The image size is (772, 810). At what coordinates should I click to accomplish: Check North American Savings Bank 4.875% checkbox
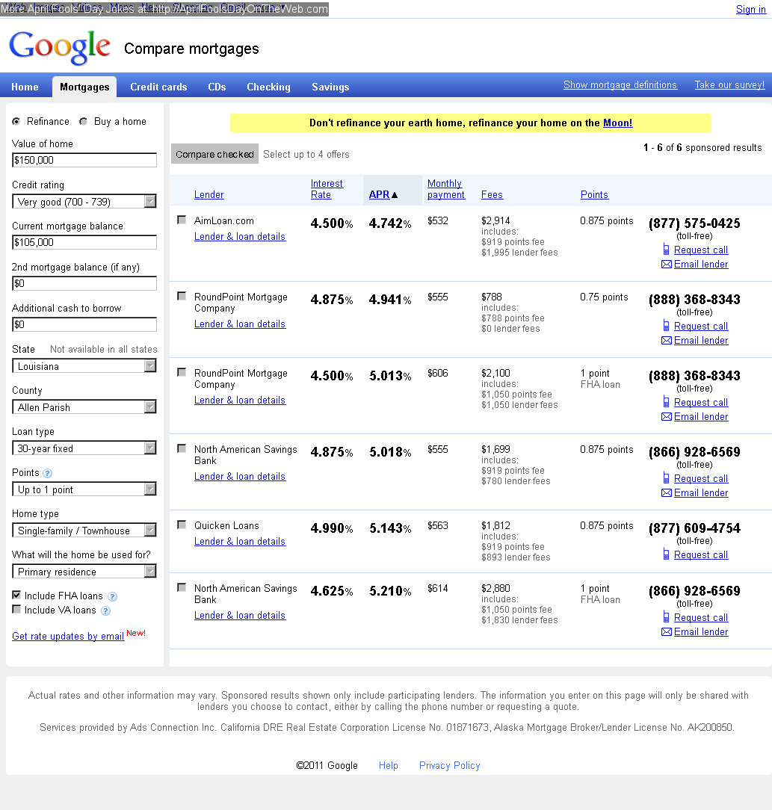click(x=182, y=448)
